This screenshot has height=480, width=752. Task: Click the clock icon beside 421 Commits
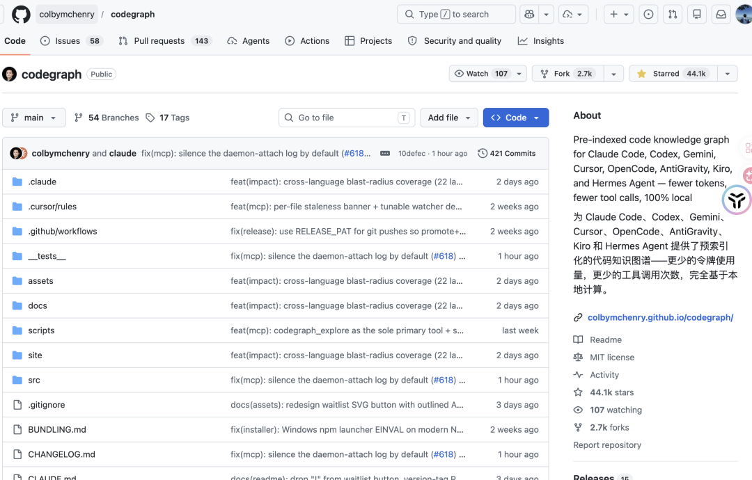[x=483, y=153]
